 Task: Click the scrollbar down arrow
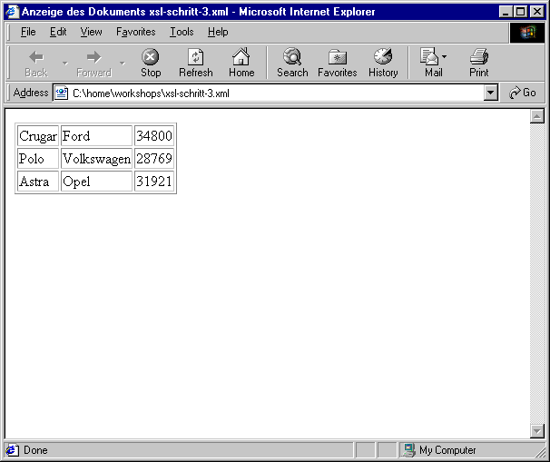coord(536,431)
